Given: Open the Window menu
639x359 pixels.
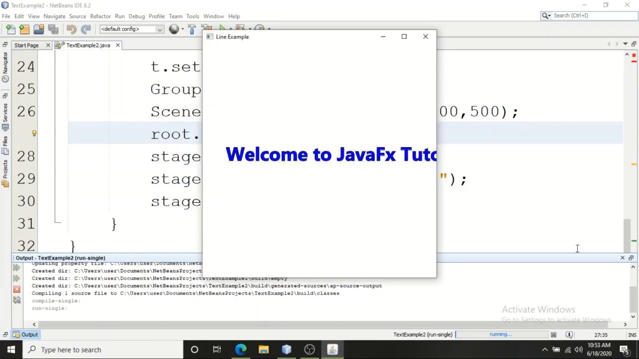Looking at the screenshot, I should pos(213,16).
